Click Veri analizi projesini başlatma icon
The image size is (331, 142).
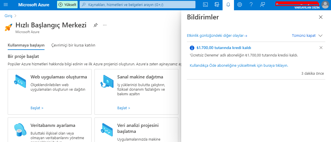coord(107,130)
